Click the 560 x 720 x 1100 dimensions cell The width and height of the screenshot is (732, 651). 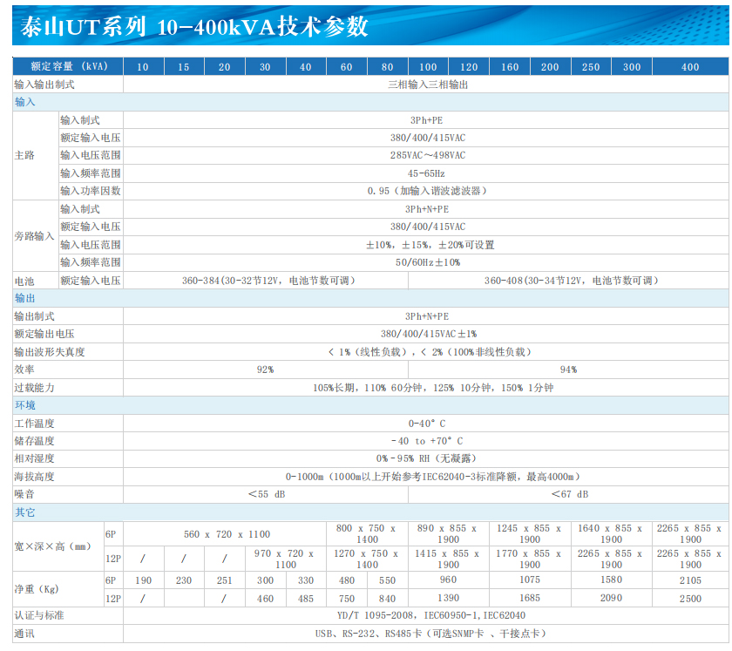point(227,534)
